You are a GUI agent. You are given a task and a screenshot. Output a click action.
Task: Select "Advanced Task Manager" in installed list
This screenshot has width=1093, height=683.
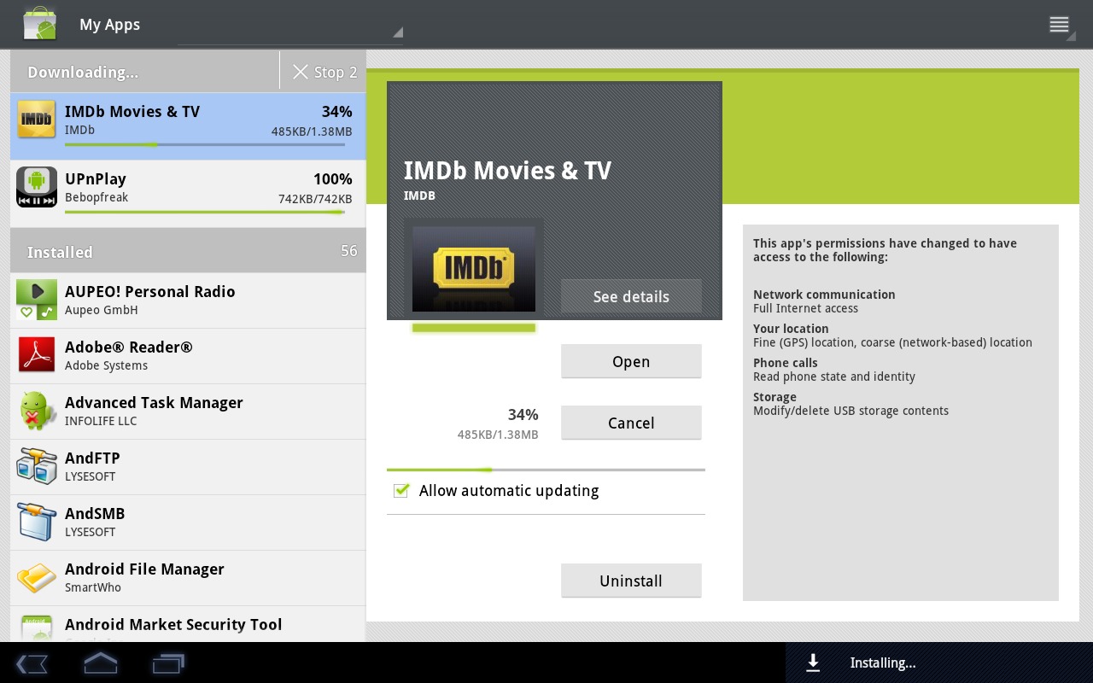pos(154,402)
